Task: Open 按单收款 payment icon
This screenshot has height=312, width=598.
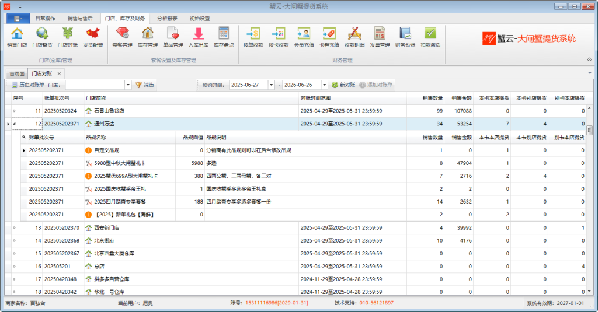Action: point(253,37)
